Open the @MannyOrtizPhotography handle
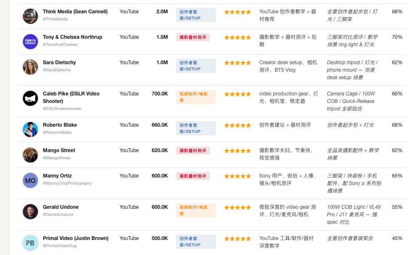 pyautogui.click(x=67, y=183)
